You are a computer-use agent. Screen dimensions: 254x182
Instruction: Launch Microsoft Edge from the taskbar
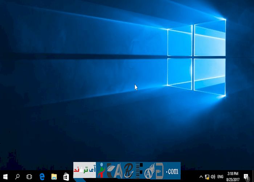click(x=42, y=177)
